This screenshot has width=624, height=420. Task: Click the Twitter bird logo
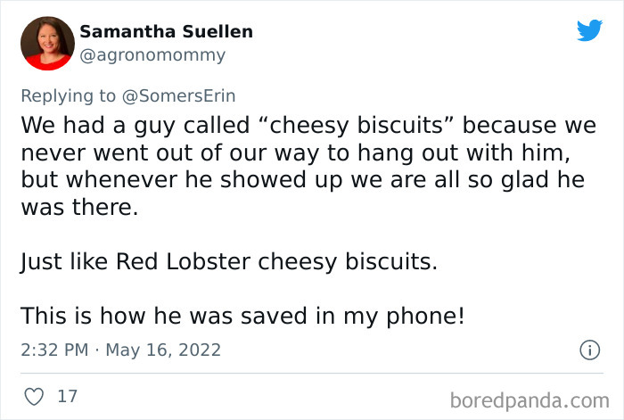[589, 29]
